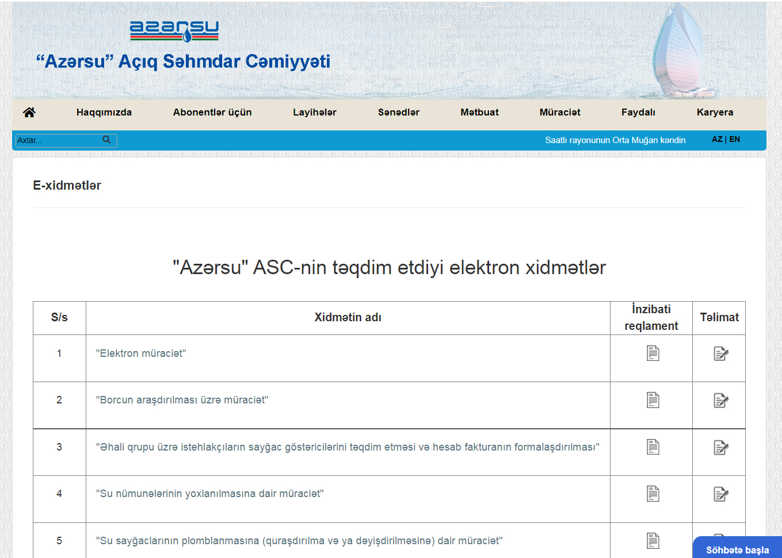Select the Haqqımızda menu item
782x558 pixels.
[x=104, y=112]
